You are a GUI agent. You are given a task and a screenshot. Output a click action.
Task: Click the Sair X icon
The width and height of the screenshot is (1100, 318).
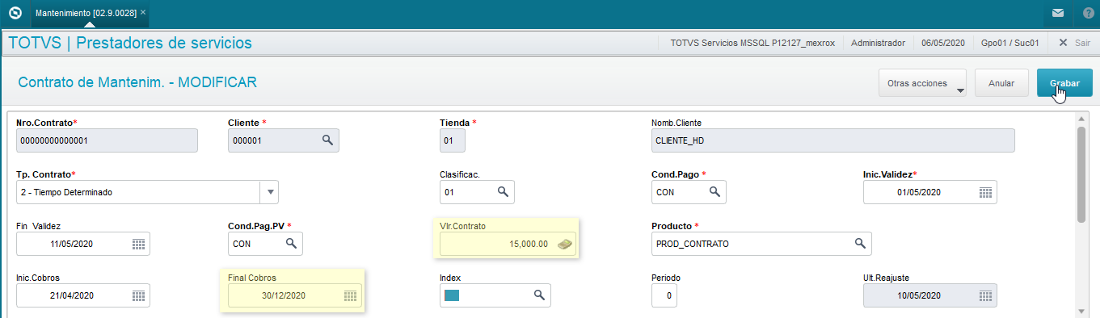(1063, 43)
